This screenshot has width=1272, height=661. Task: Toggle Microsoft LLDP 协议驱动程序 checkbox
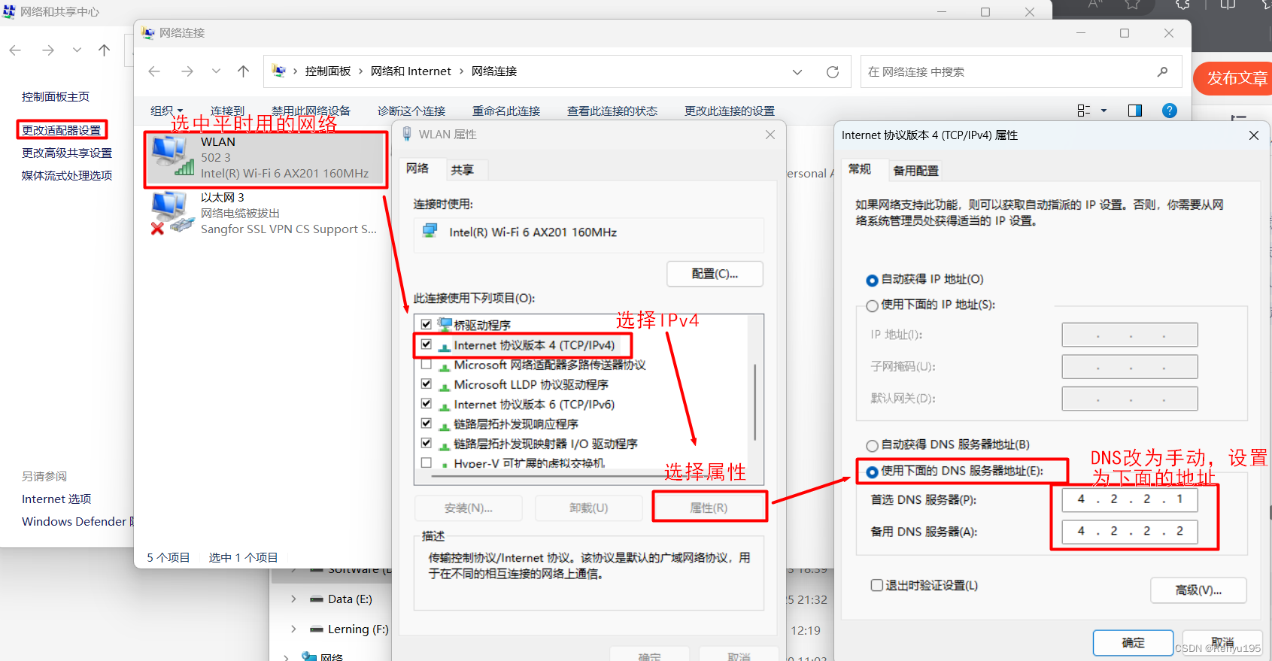tap(427, 384)
